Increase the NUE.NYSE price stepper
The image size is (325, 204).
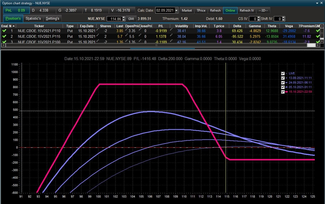[124, 18]
